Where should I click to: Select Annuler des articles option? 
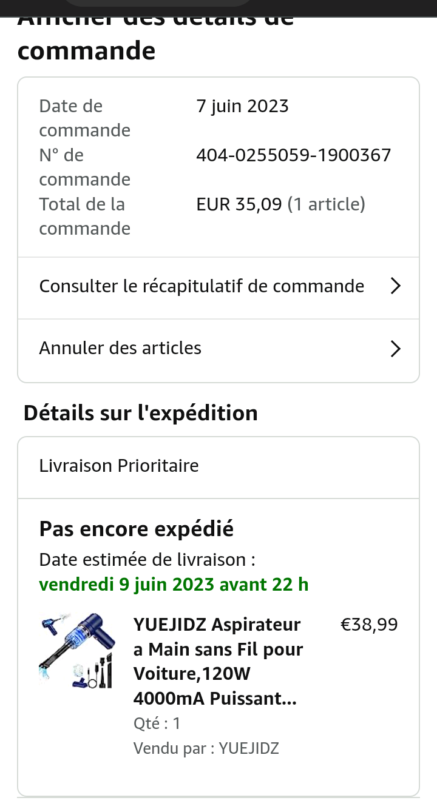(x=120, y=348)
